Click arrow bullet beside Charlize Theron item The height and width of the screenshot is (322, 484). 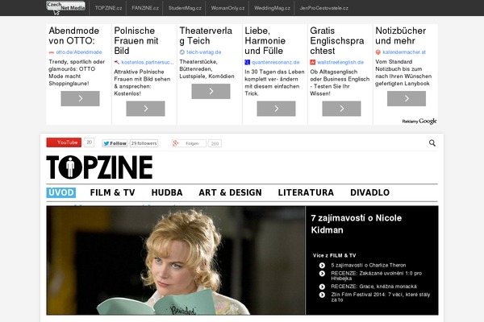(x=322, y=266)
